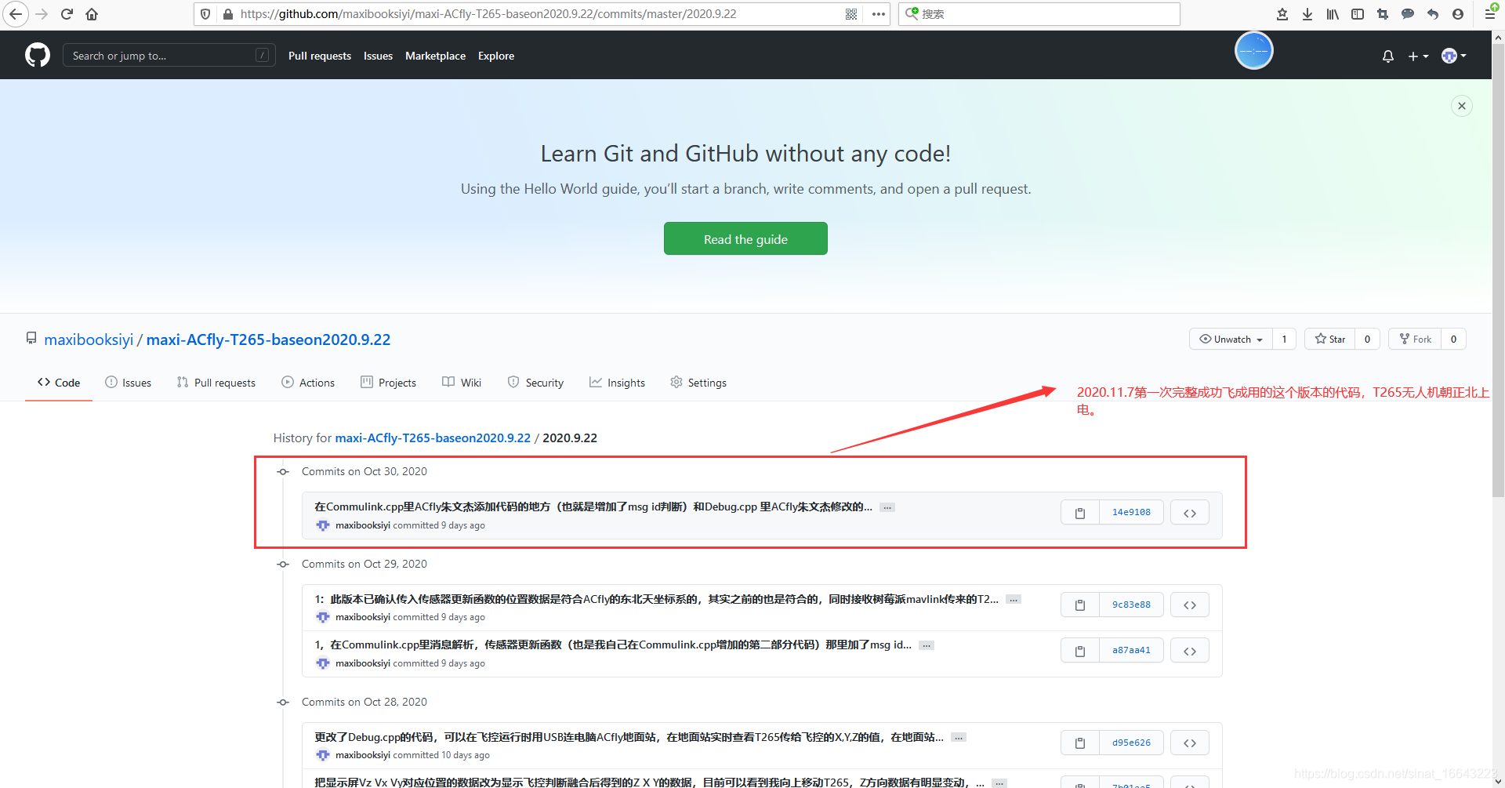Open the user avatar menu dropdown

pyautogui.click(x=1454, y=56)
